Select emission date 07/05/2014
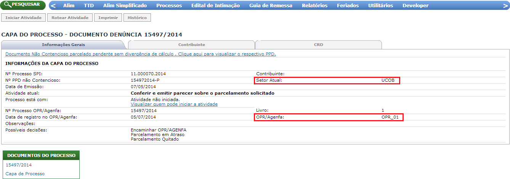This screenshot has width=510, height=179. coord(143,87)
